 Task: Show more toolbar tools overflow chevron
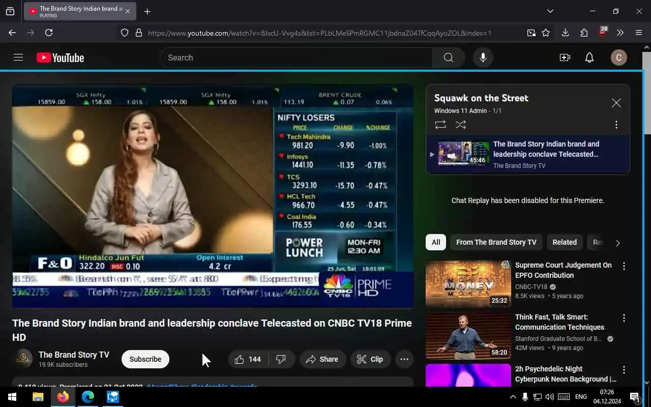point(620,33)
